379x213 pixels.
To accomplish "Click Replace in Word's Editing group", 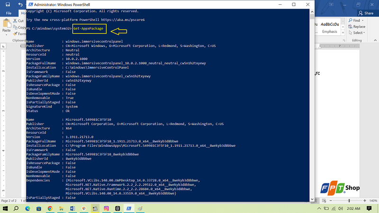I will pyautogui.click(x=357, y=27).
